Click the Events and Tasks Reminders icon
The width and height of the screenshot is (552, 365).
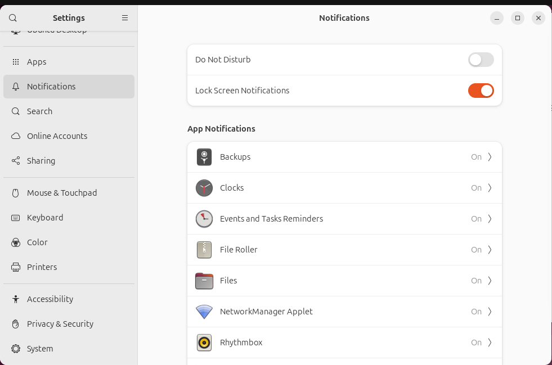point(204,219)
